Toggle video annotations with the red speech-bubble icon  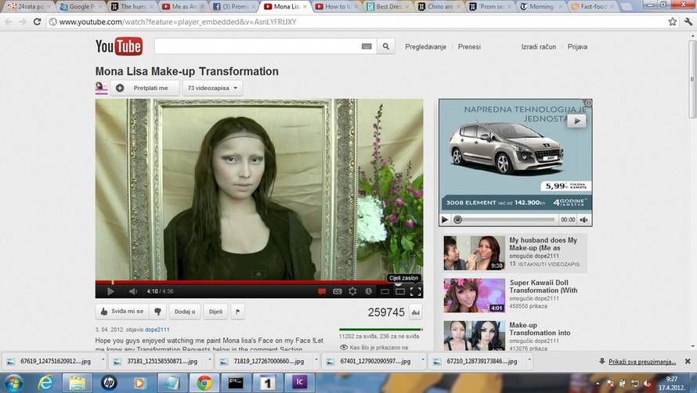click(322, 291)
